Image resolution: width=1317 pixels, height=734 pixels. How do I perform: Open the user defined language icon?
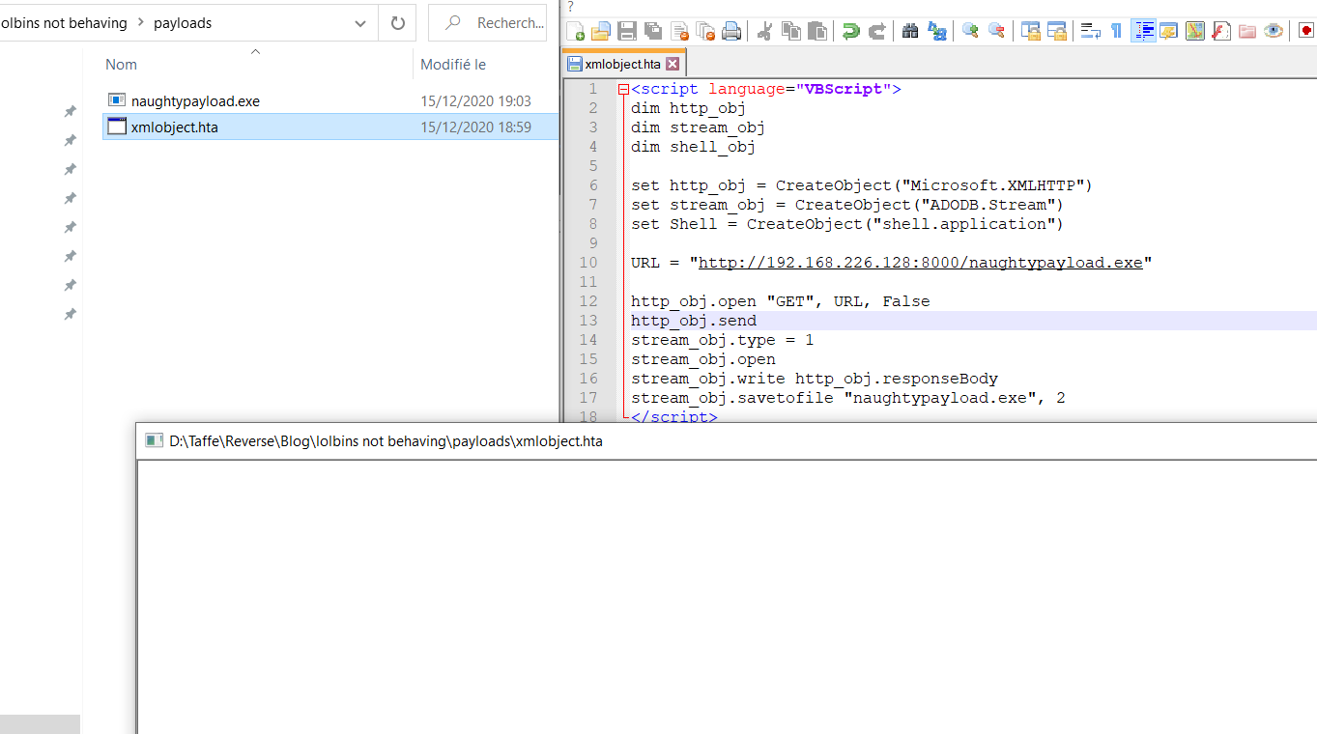click(x=1169, y=31)
